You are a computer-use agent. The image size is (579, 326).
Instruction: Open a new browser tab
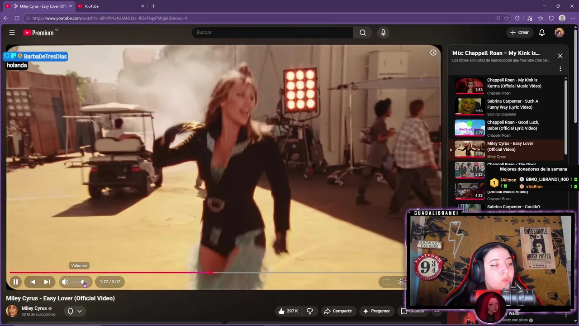(x=153, y=6)
